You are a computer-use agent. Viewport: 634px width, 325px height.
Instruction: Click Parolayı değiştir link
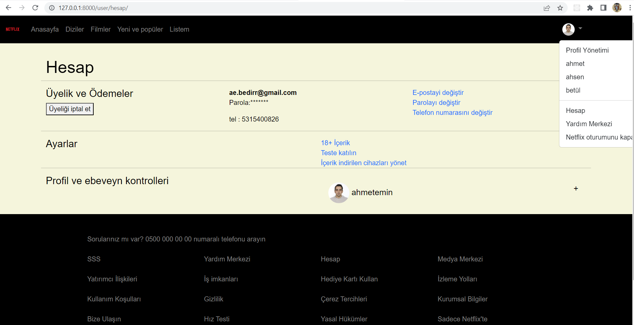point(436,103)
